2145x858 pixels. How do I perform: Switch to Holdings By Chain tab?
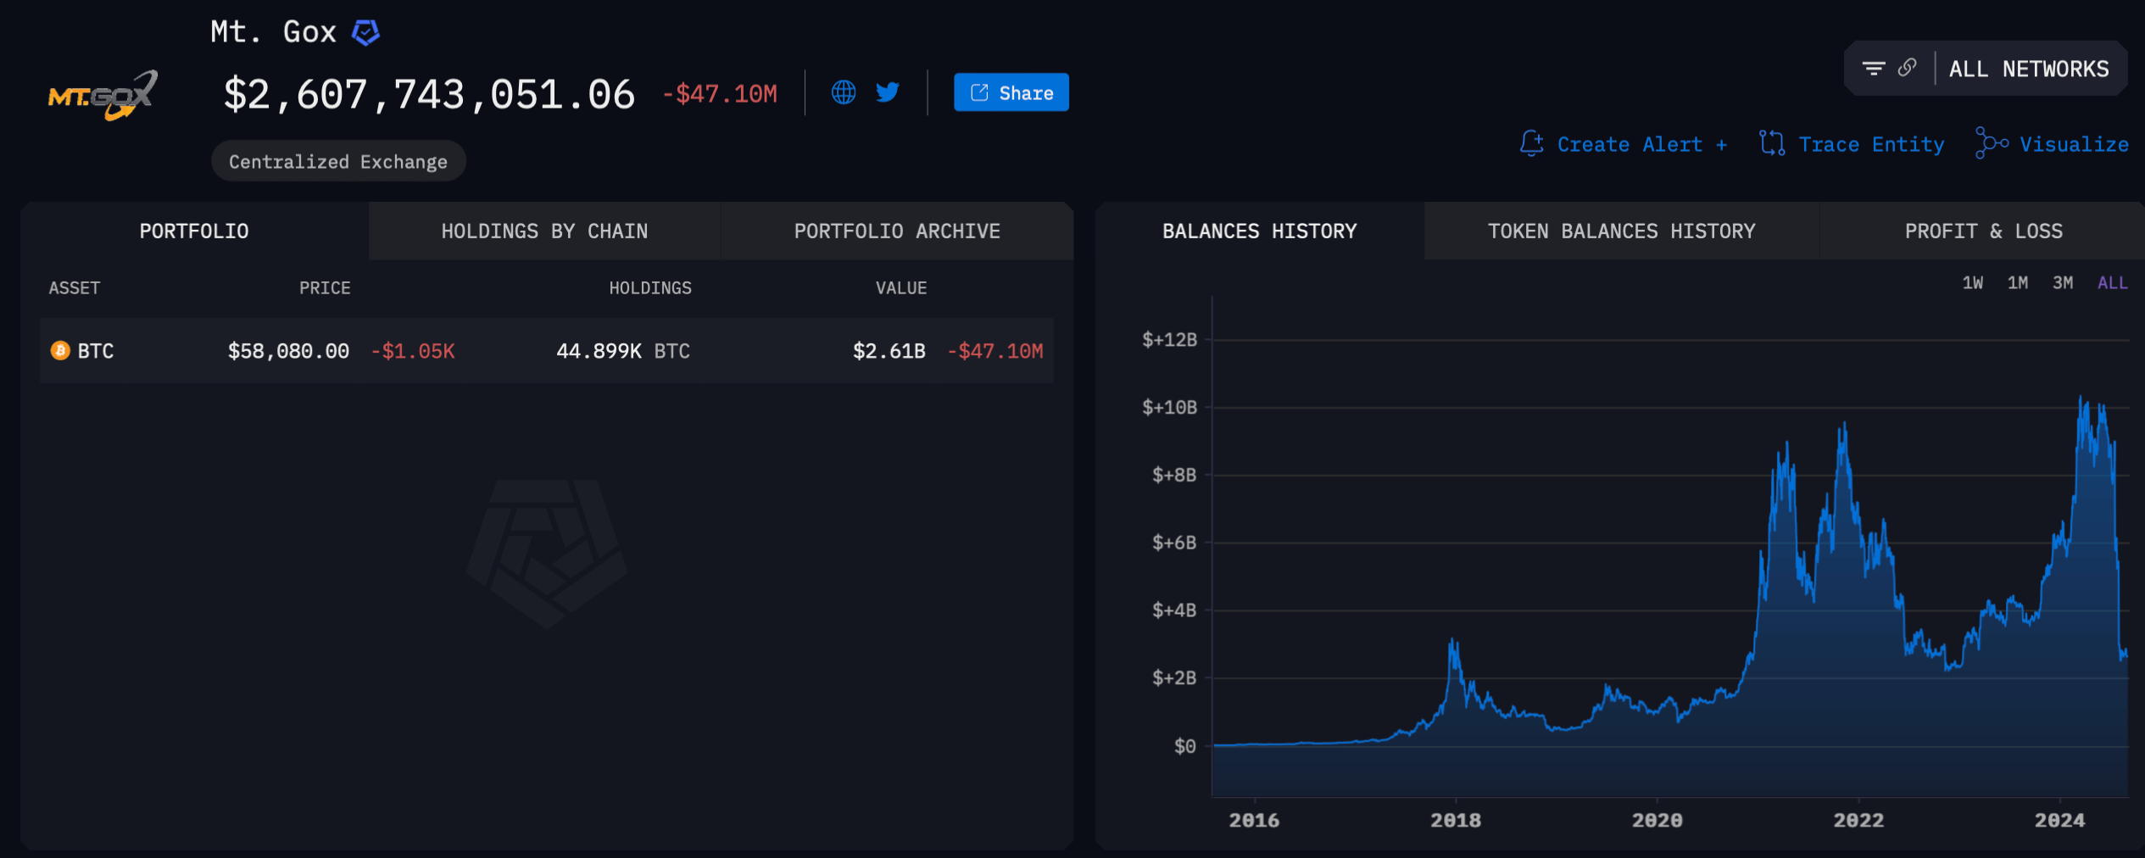pos(544,231)
